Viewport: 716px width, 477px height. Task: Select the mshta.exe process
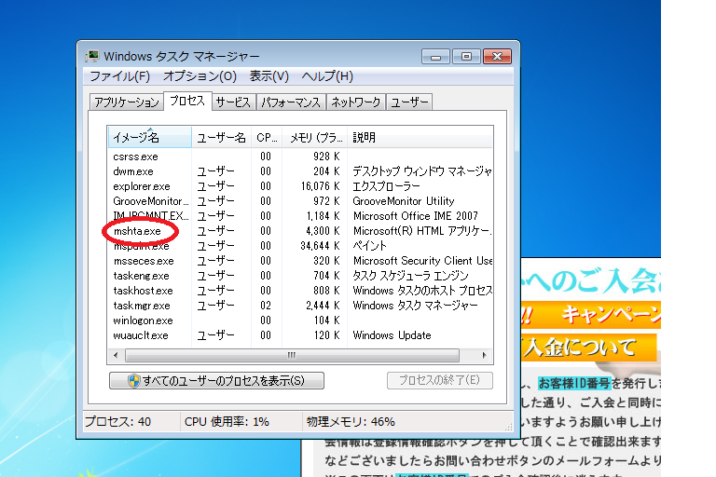[300, 231]
